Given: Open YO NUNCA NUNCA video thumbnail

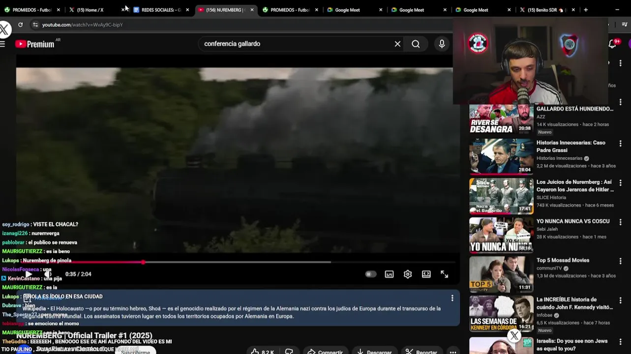Looking at the screenshot, I should pos(501,235).
